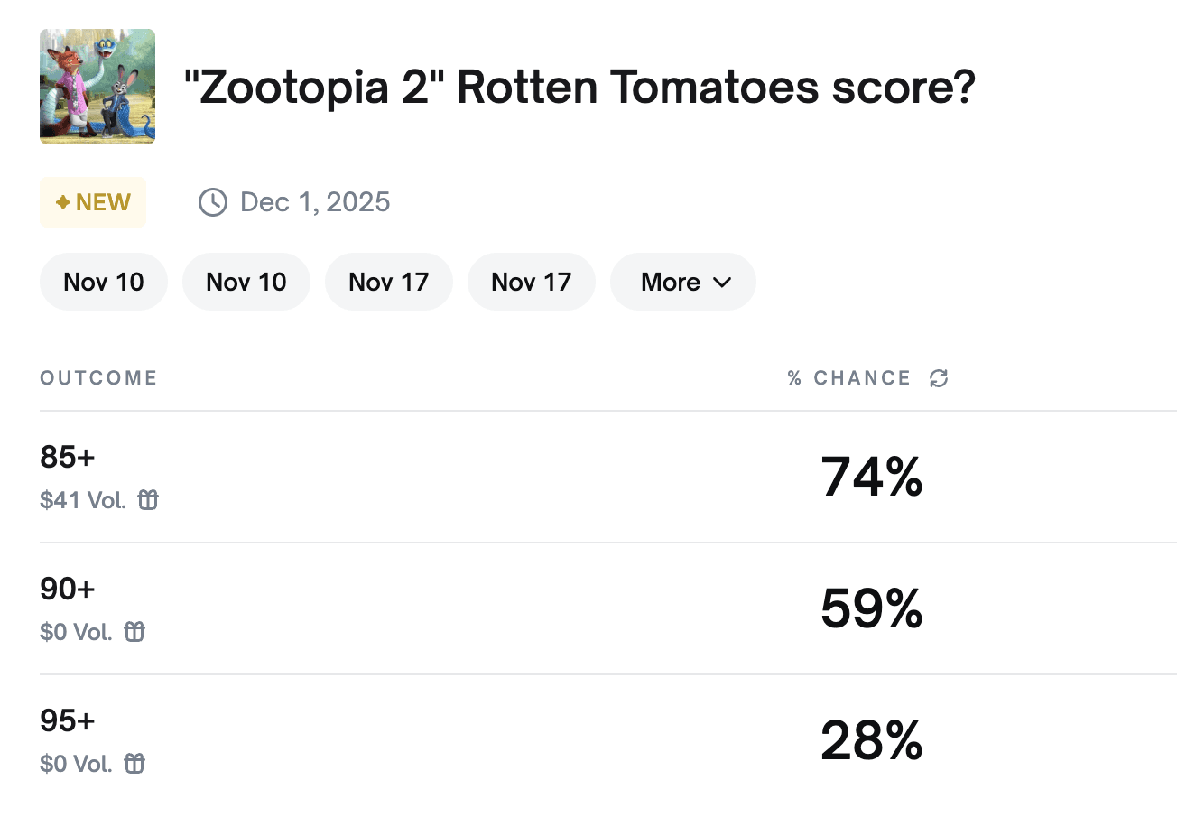Select the second Nov 10 date tab
The height and width of the screenshot is (836, 1177).
coord(246,282)
